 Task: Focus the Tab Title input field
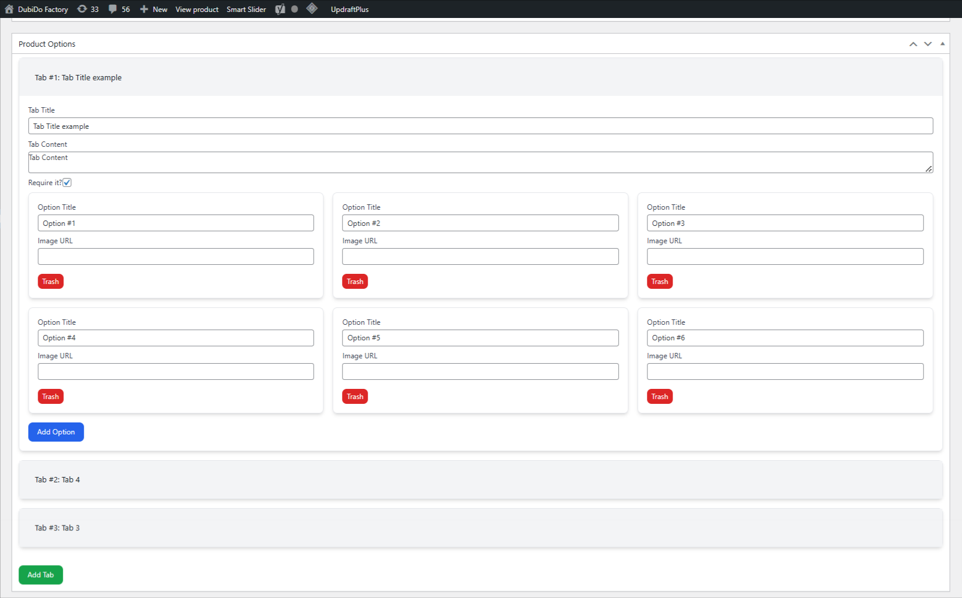click(x=480, y=126)
